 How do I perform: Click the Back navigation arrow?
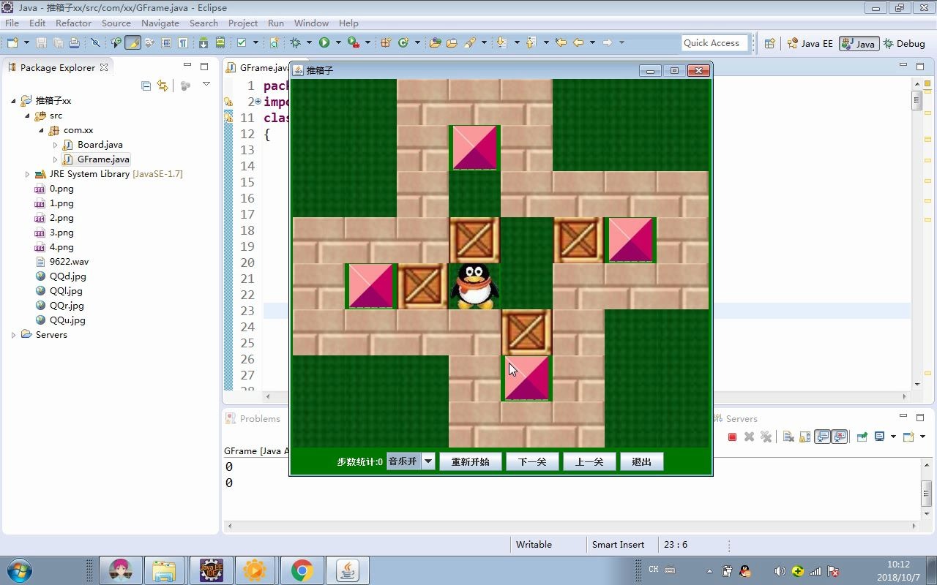tap(578, 42)
